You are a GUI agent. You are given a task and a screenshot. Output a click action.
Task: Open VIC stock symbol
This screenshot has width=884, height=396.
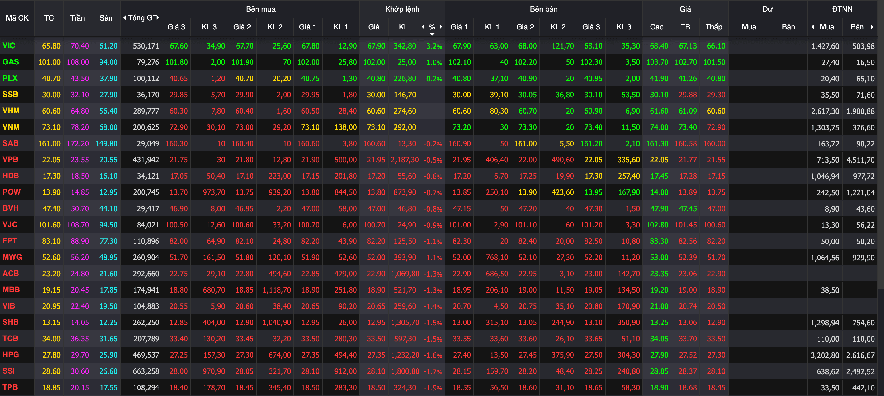[9, 46]
